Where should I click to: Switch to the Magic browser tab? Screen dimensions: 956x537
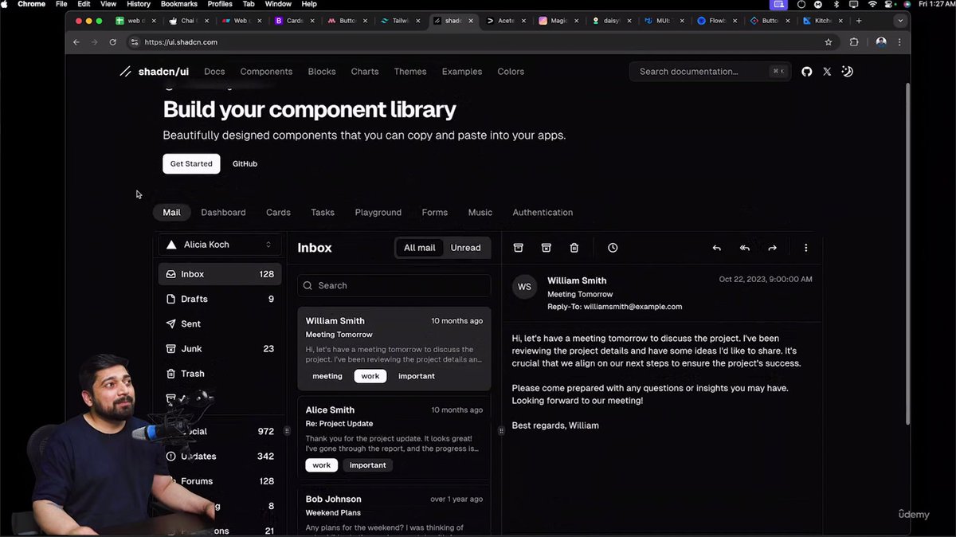[558, 21]
